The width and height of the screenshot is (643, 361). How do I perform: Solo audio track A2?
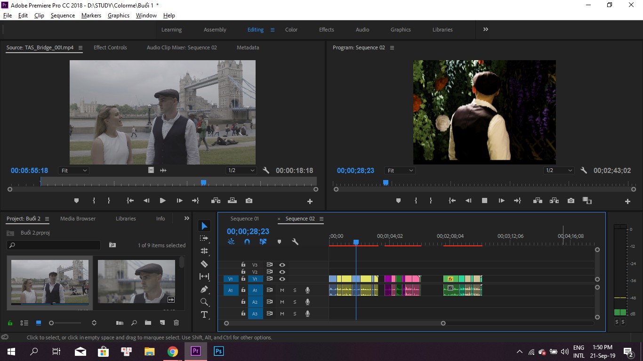[295, 302]
